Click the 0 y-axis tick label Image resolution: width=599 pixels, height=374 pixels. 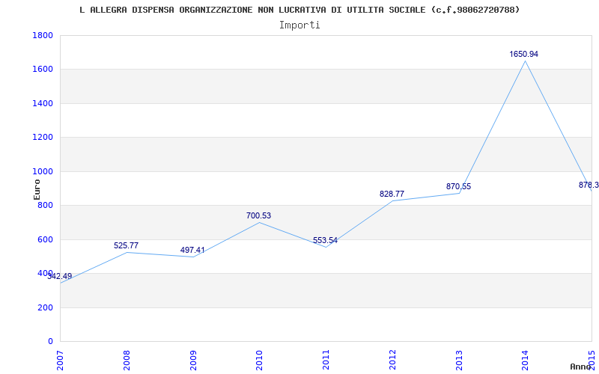(51, 342)
